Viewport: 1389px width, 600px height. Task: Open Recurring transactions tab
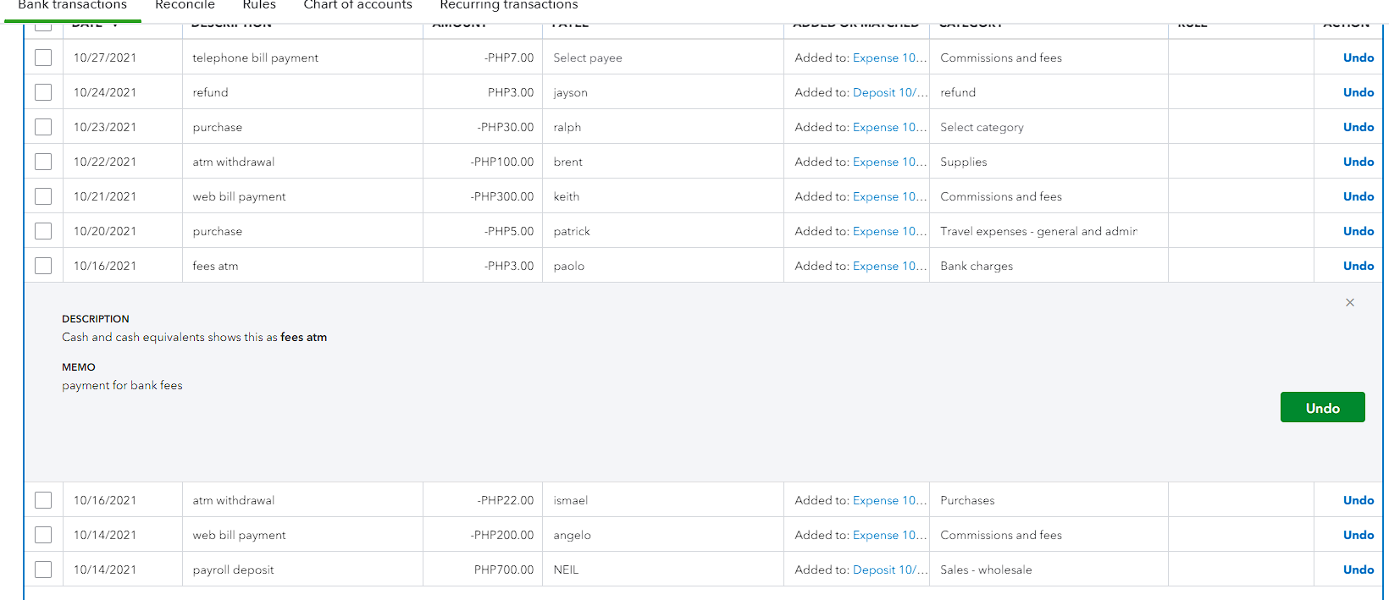[508, 6]
